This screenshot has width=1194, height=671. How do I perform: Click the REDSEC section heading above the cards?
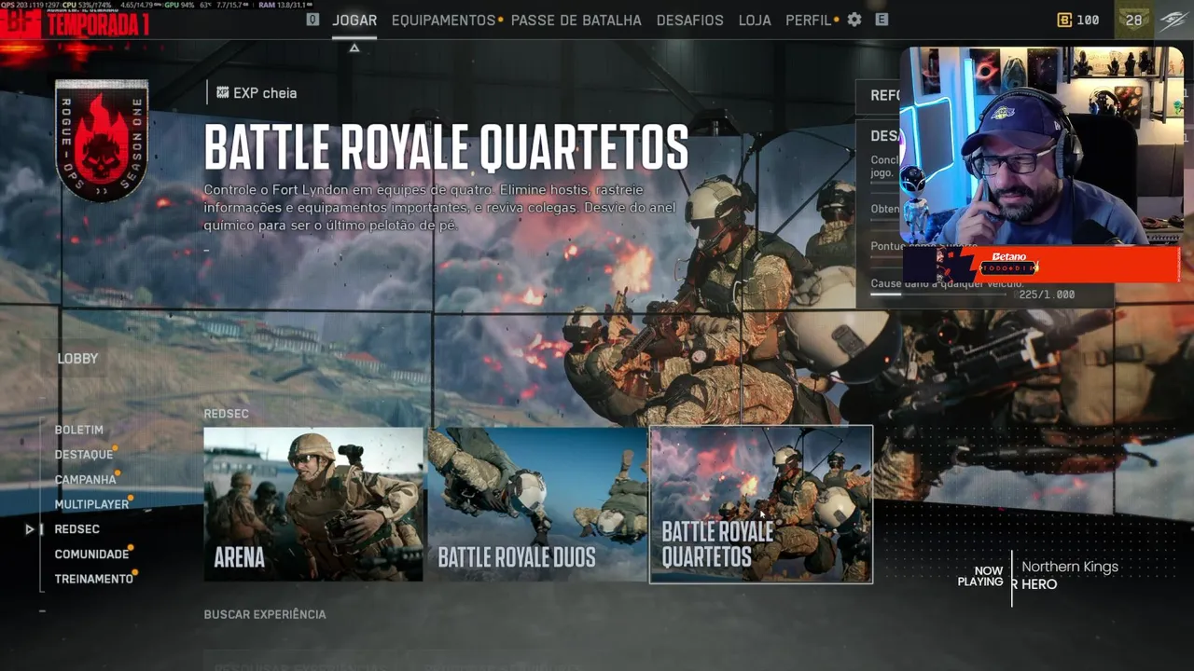pos(227,413)
